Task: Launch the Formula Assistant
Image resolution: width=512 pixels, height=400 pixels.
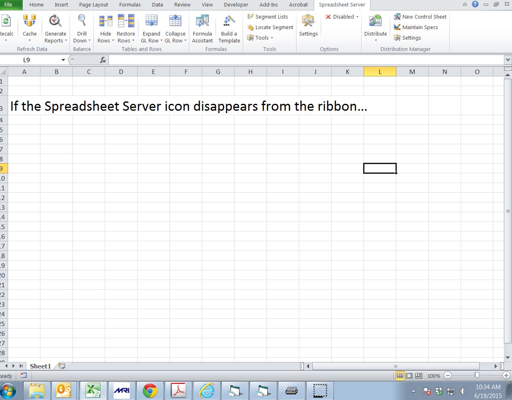Action: (x=202, y=28)
